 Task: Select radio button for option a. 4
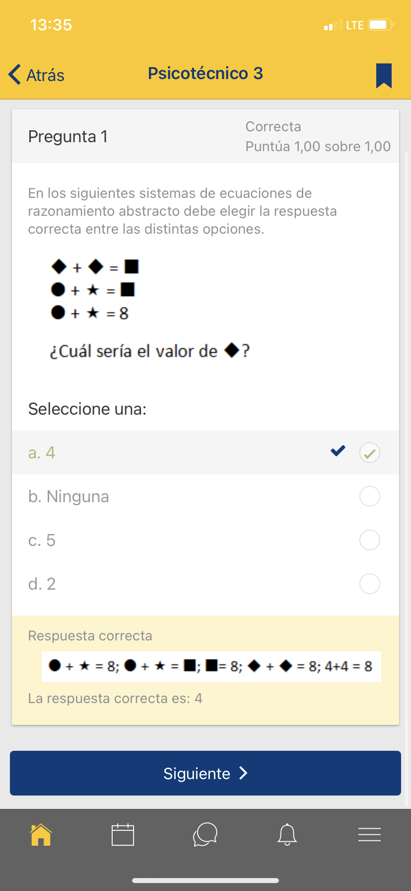point(370,452)
